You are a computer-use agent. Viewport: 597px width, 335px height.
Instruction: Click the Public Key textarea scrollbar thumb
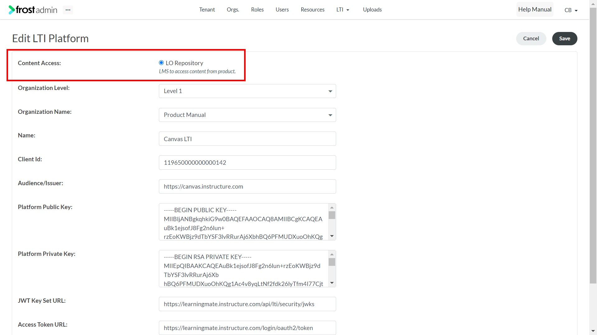332,215
